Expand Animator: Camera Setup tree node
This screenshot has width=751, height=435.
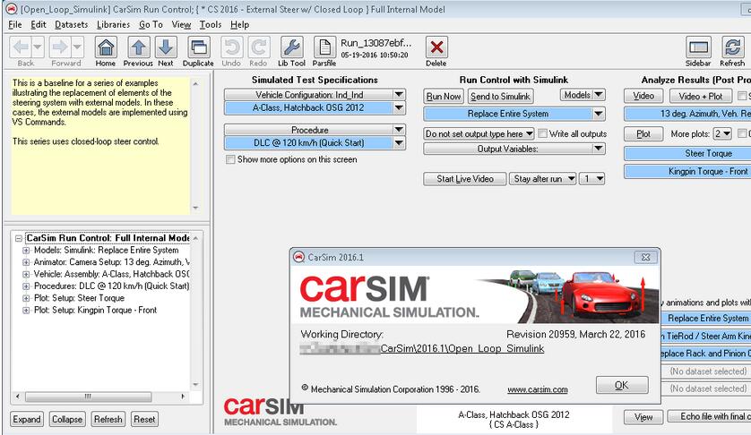26,262
